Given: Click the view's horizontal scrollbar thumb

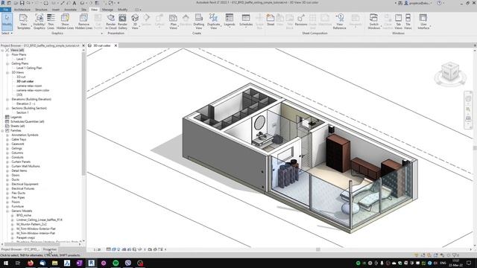Looking at the screenshot, I should [x=318, y=249].
